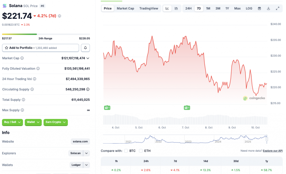The image size is (286, 174).
Task: Switch to the TradingView tab
Action: pos(149,8)
